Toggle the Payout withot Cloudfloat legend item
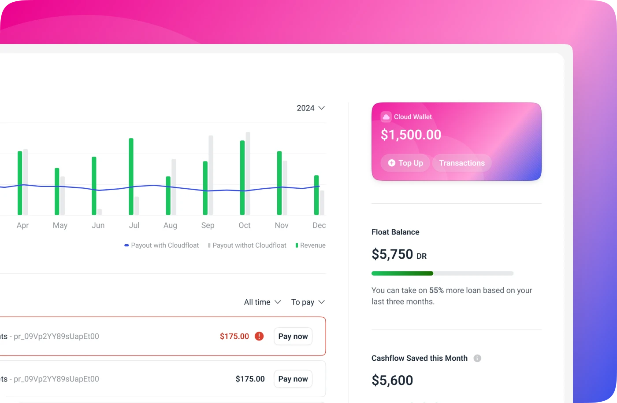 click(247, 245)
